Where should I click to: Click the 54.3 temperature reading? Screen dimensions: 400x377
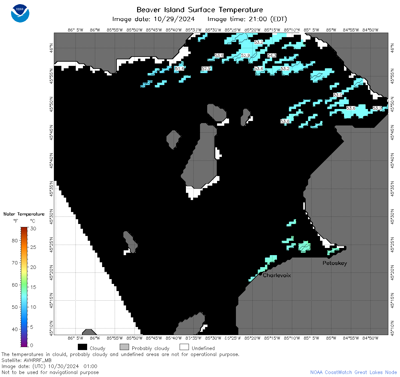coord(272,55)
